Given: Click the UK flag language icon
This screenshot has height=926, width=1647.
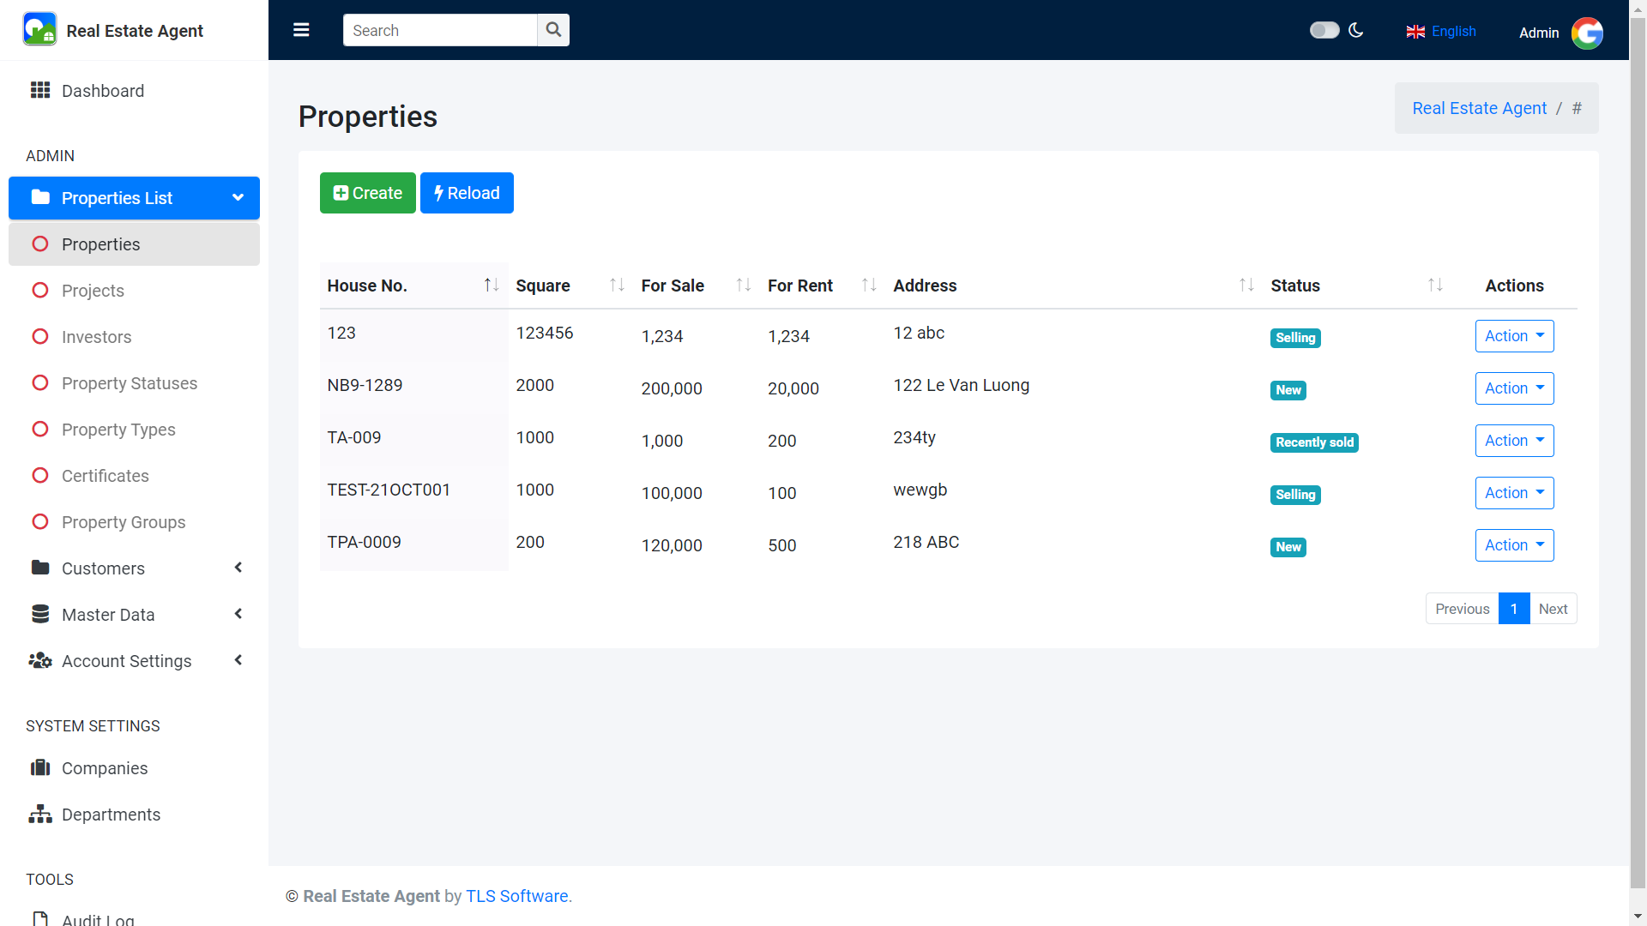Looking at the screenshot, I should (1415, 32).
